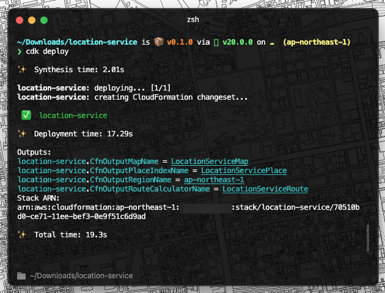This screenshot has width=385, height=293.
Task: Click the bottom ~/Downloads/location-service path label
Action: 81,276
